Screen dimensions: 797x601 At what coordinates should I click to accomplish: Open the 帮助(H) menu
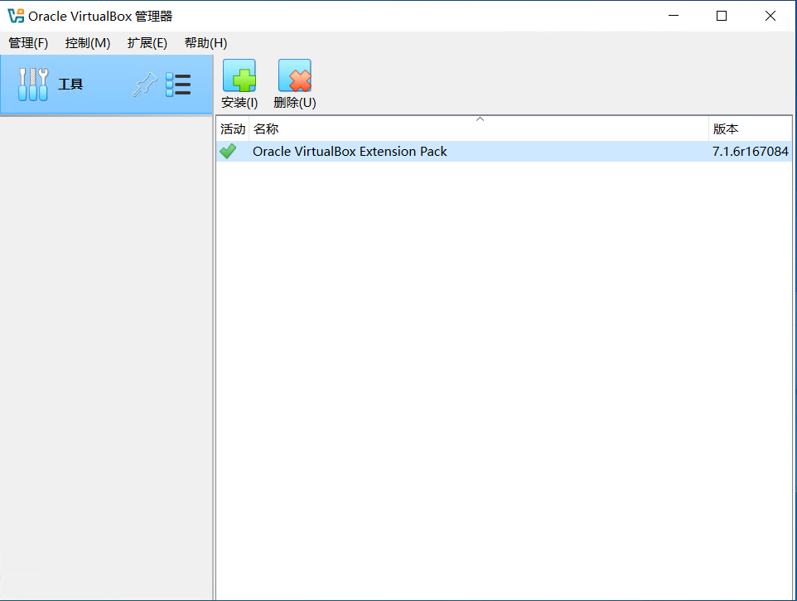tap(205, 43)
